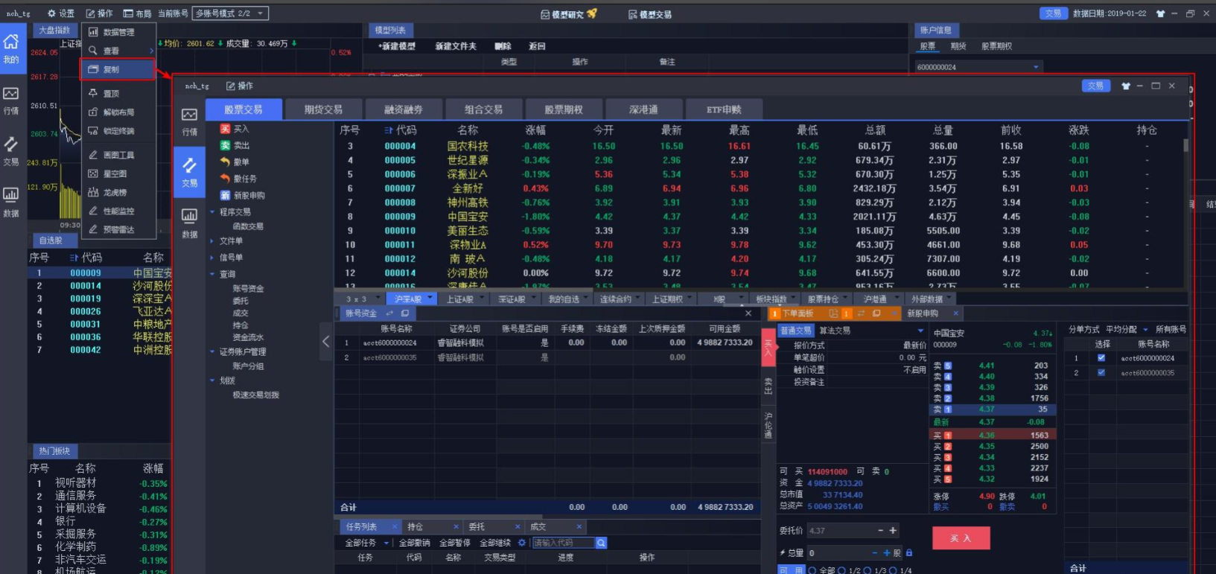1216x574 pixels.
Task: Click the 全部撤销 cancel-all button
Action: coord(414,543)
